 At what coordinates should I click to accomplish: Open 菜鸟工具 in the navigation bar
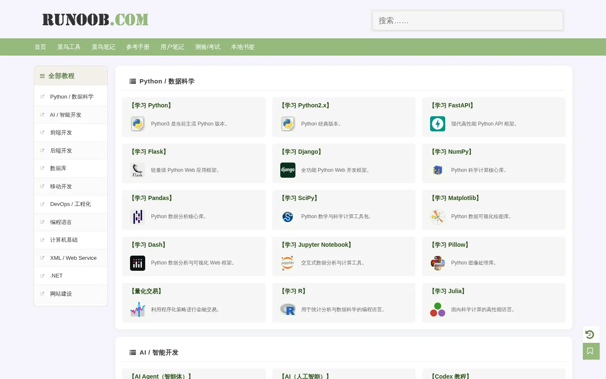pyautogui.click(x=69, y=47)
